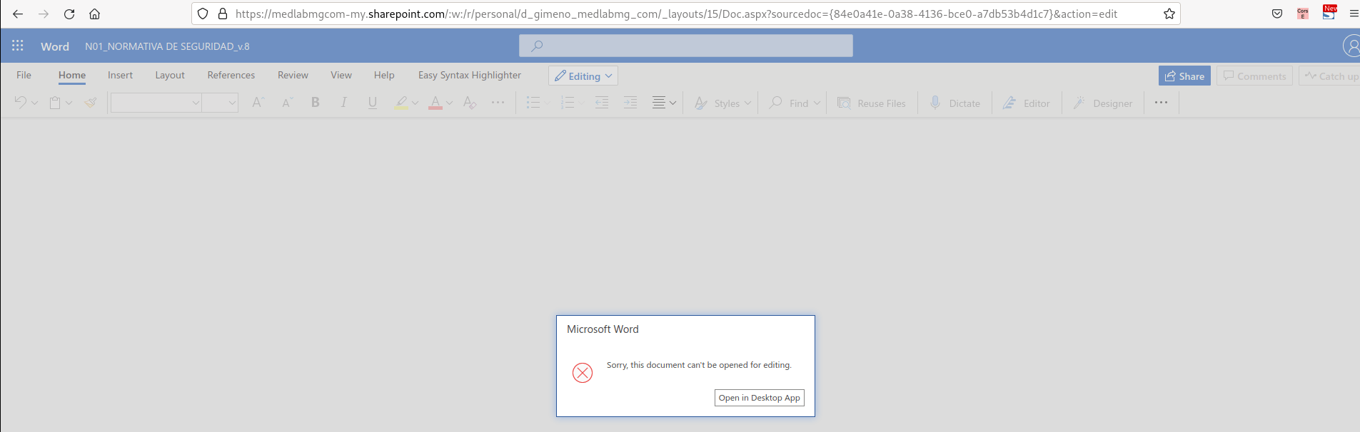Increase paragraph indent
The width and height of the screenshot is (1360, 432).
630,103
